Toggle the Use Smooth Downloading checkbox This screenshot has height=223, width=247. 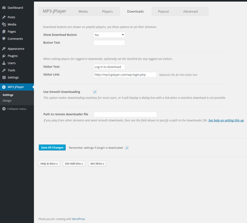95,92
